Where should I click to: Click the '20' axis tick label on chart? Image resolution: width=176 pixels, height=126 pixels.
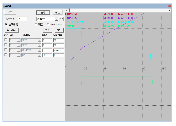85,68
